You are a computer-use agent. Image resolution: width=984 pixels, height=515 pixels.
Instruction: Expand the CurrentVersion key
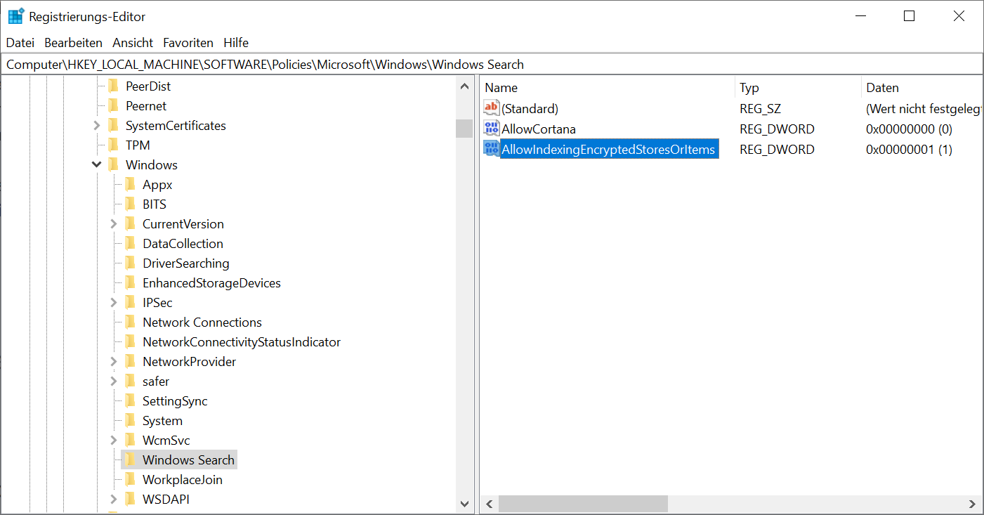(114, 224)
